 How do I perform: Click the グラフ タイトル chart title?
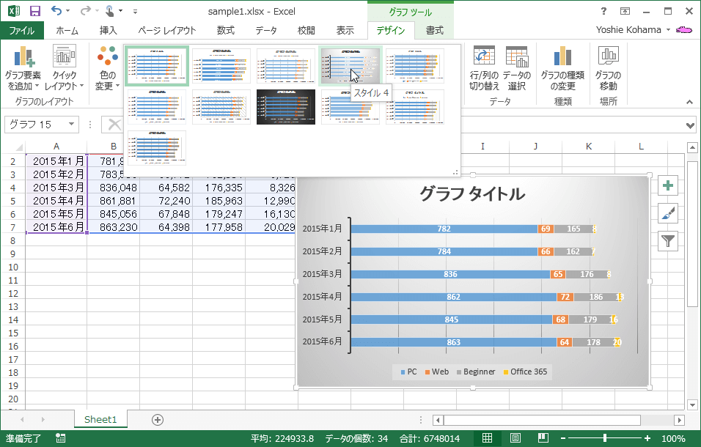472,193
